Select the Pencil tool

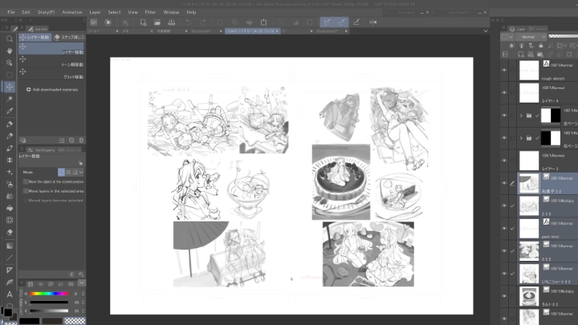10,136
